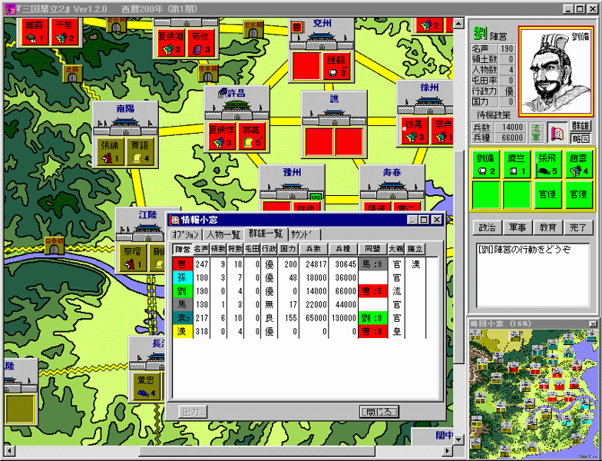The width and height of the screenshot is (602, 461).
Task: Switch to the オプション tab
Action: [x=185, y=234]
